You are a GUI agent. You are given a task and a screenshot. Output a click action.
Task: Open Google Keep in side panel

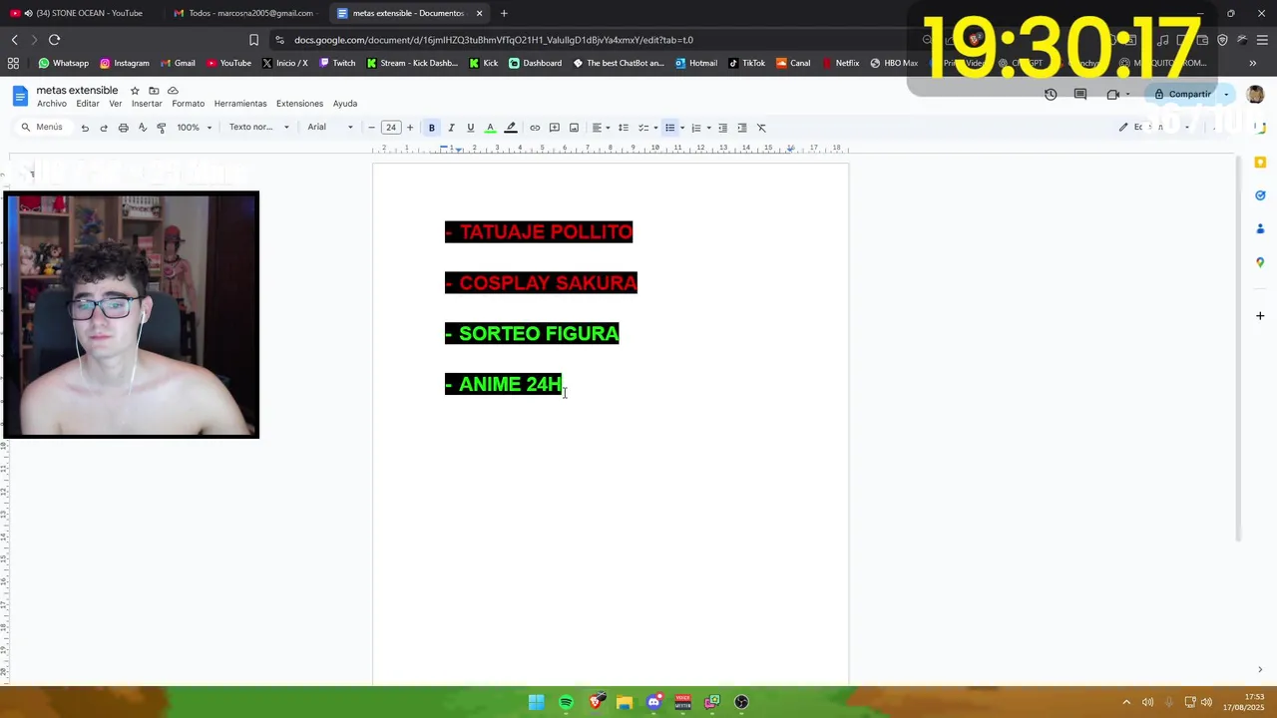(x=1260, y=162)
